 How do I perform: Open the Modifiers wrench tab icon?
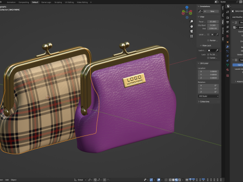coord(228,47)
